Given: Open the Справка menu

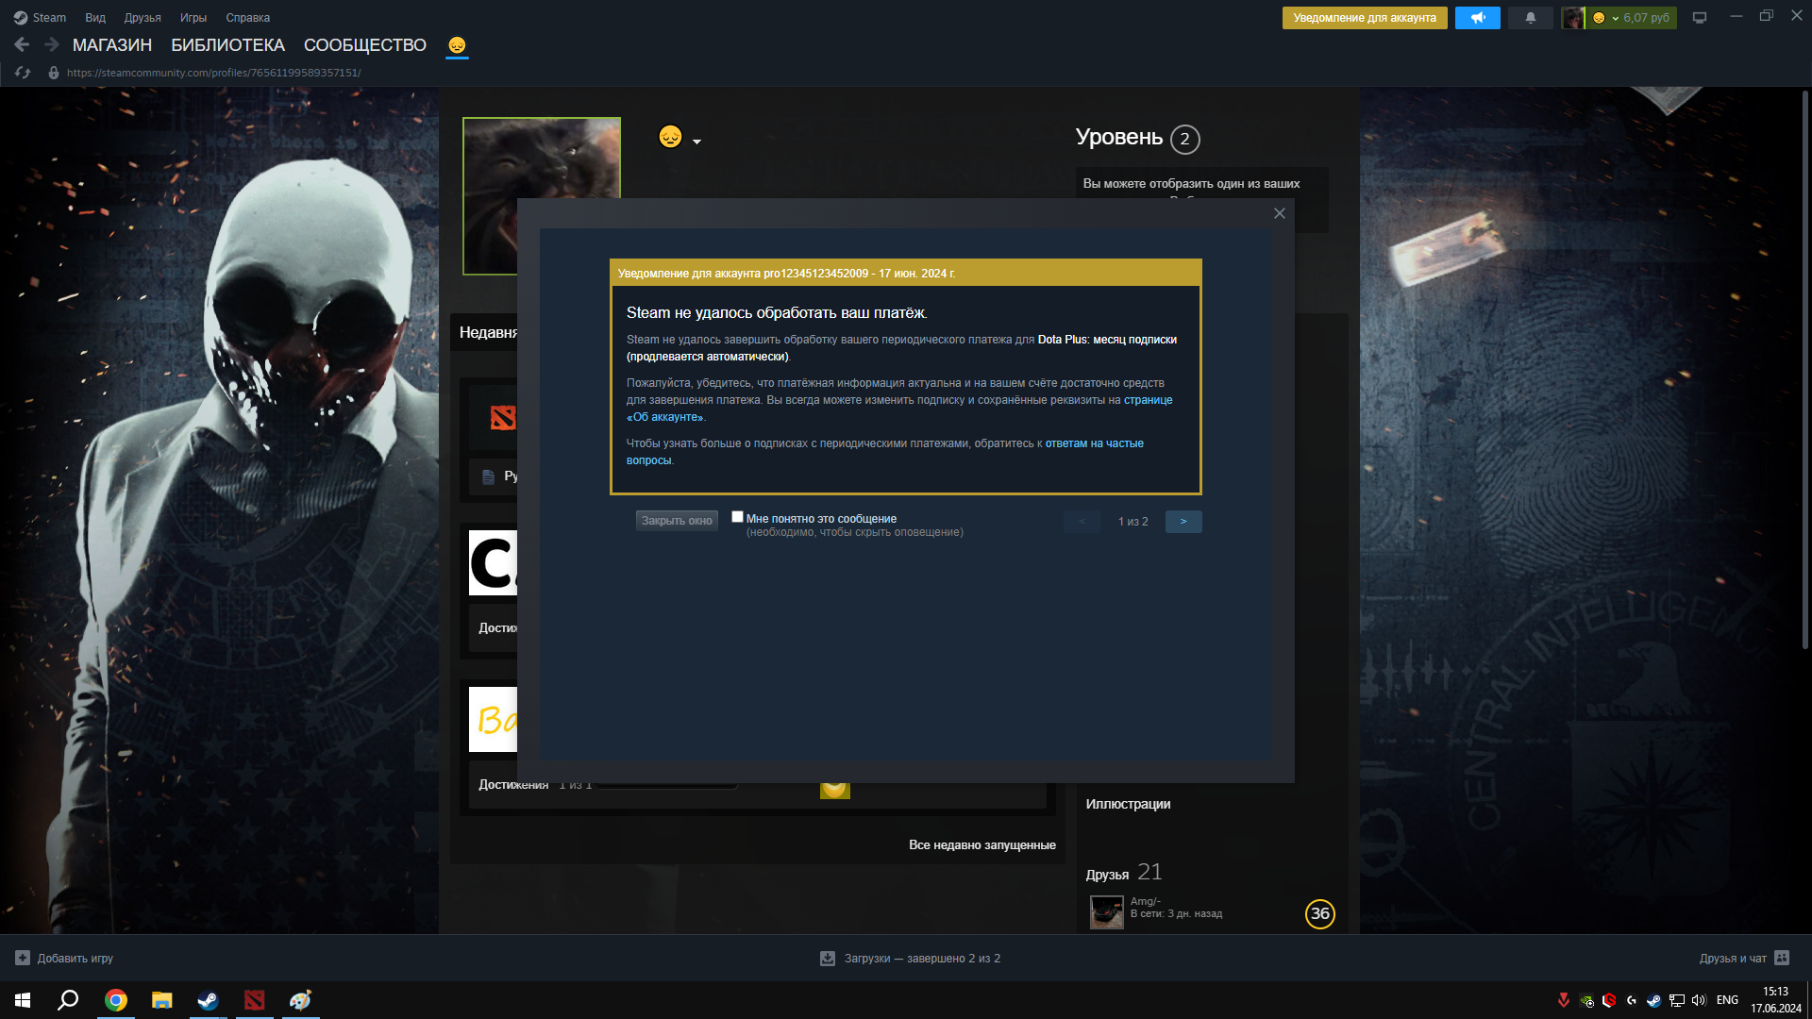Looking at the screenshot, I should (x=248, y=18).
